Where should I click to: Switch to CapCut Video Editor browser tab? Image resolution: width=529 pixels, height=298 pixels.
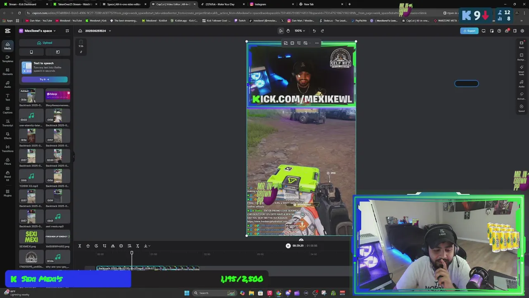pos(174,4)
